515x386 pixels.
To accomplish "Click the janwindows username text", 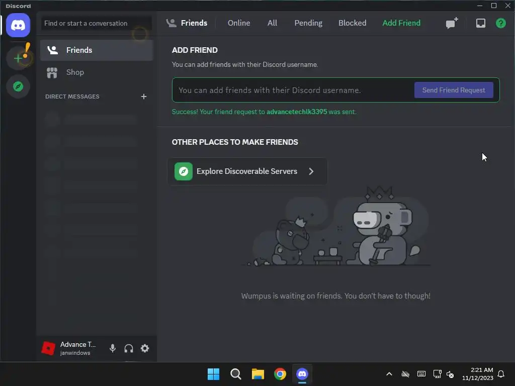I will tap(75, 353).
